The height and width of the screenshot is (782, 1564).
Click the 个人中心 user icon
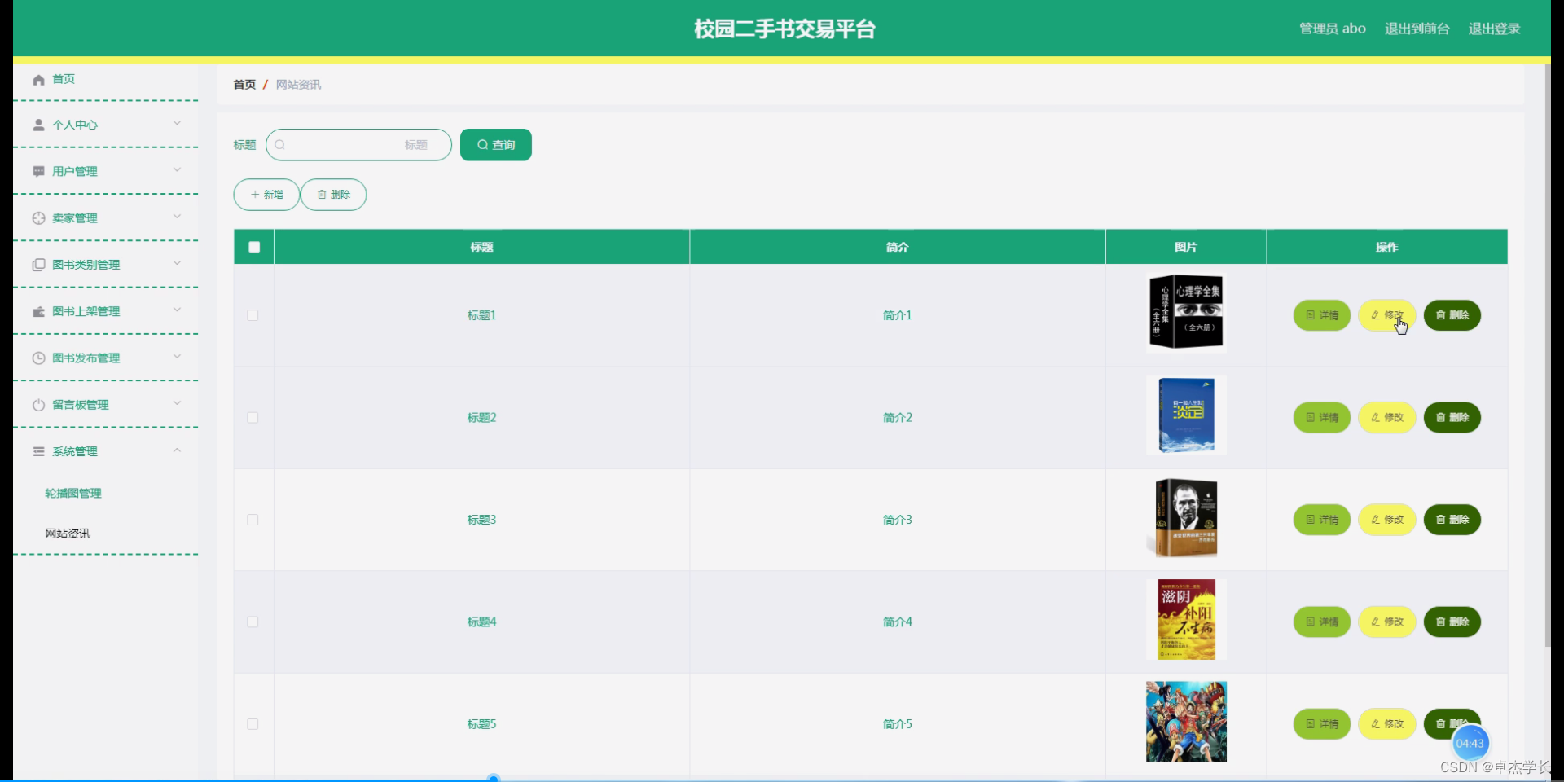tap(37, 124)
